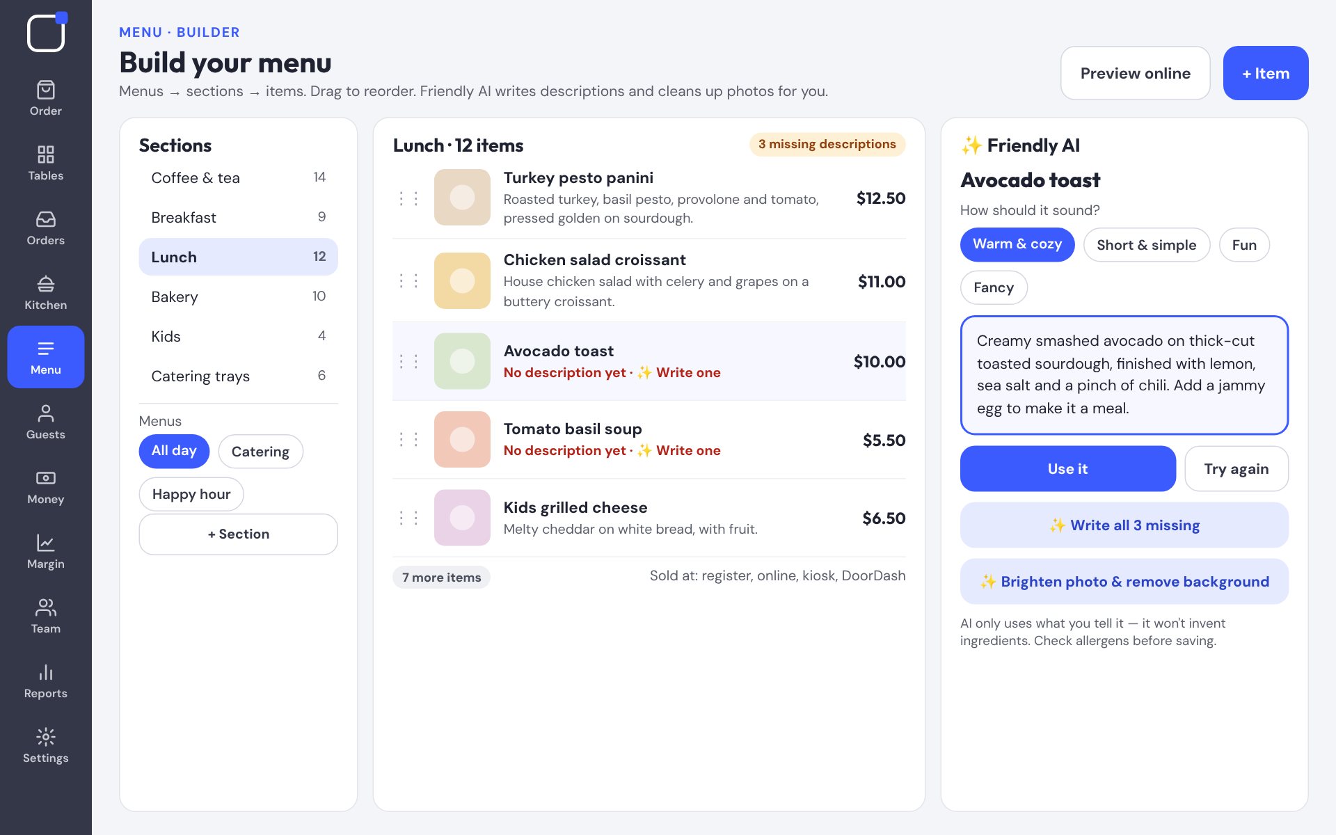The image size is (1336, 835).
Task: Click the Preview online button
Action: [1135, 73]
